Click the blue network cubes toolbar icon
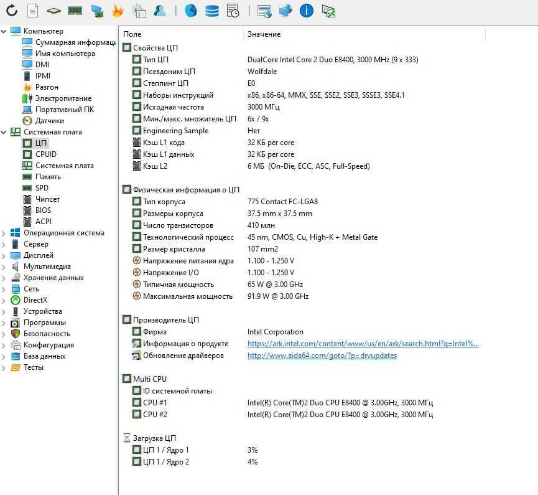Screen dimensions: 538x495 pos(285,11)
